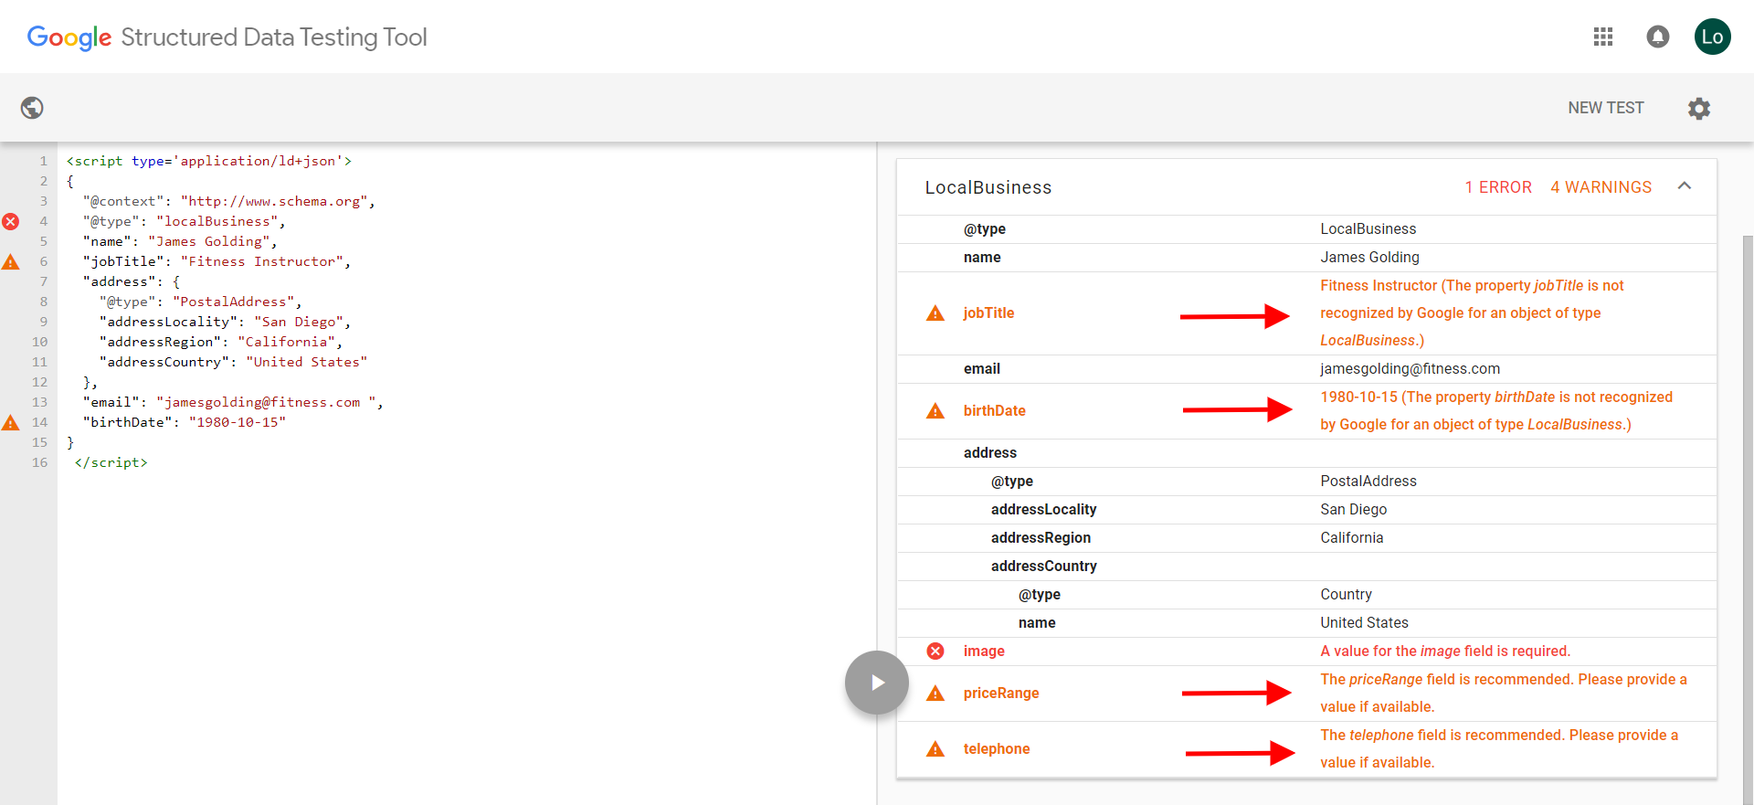
Task: Click the warning icon next to telephone
Action: (x=935, y=749)
